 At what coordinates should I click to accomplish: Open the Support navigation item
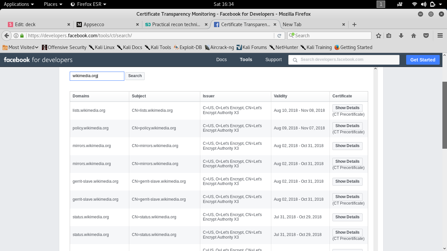pos(274,60)
